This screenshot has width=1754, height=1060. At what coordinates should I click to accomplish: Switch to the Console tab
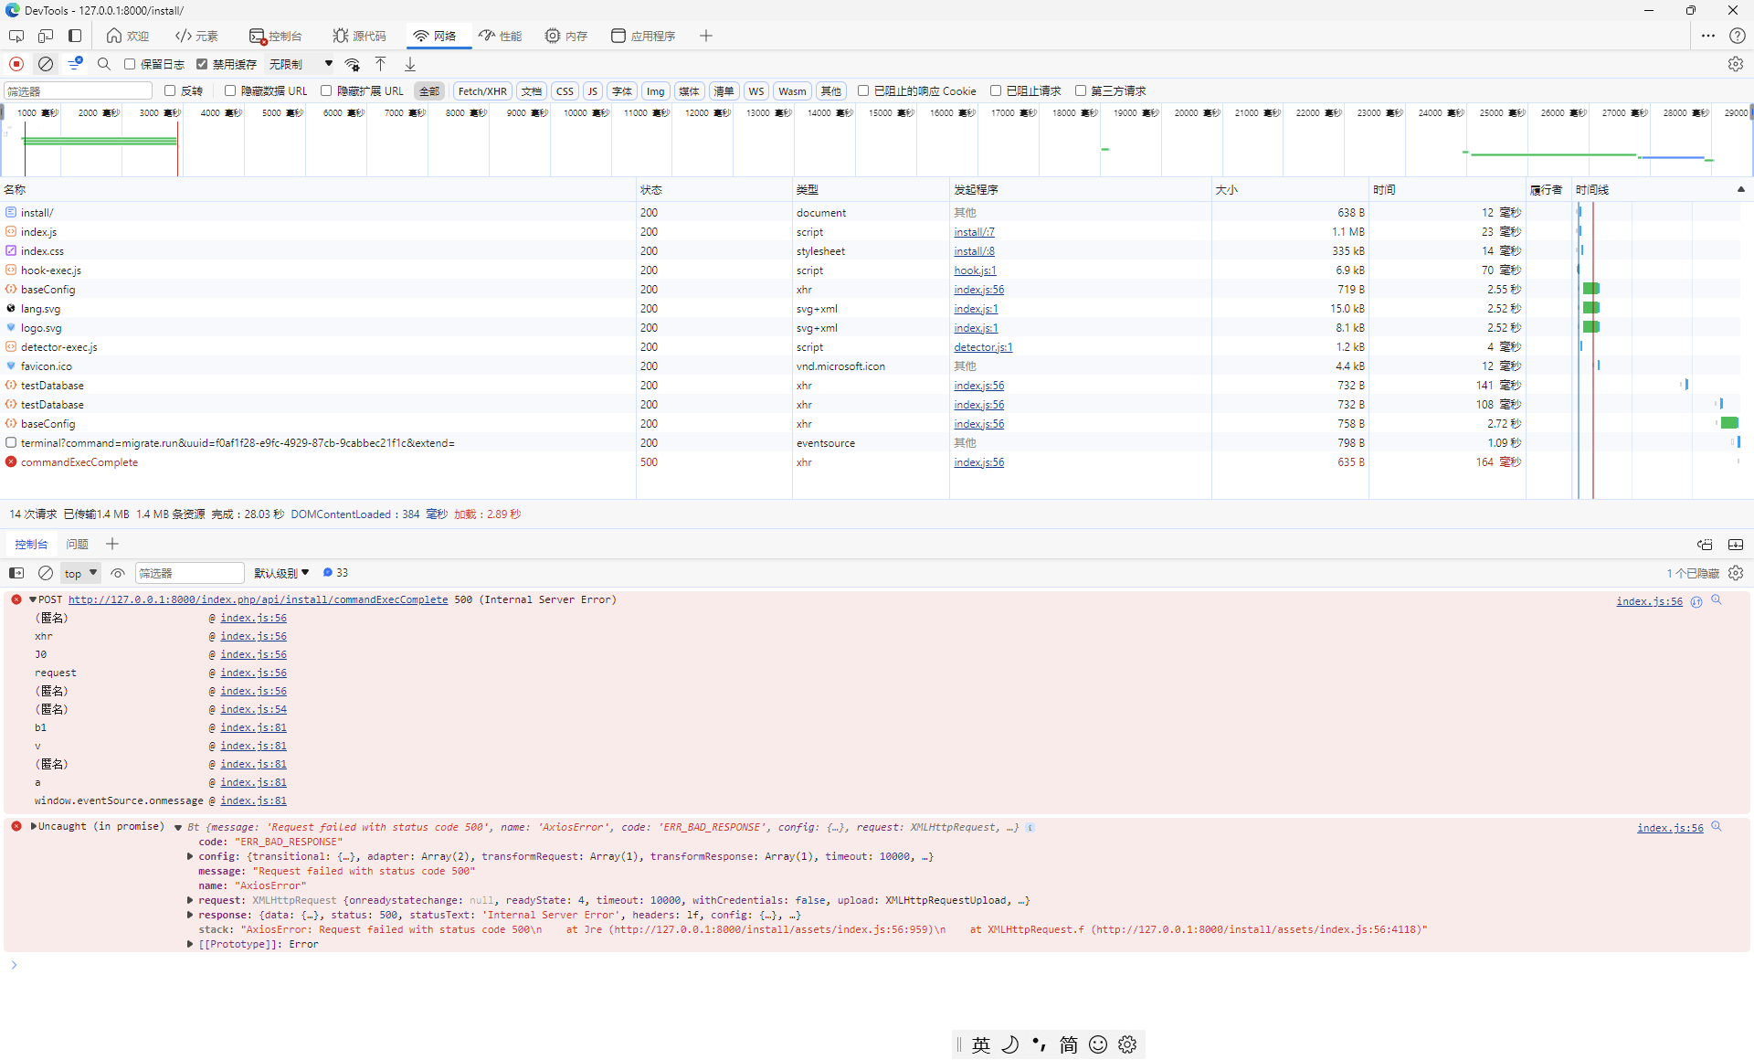pyautogui.click(x=275, y=36)
